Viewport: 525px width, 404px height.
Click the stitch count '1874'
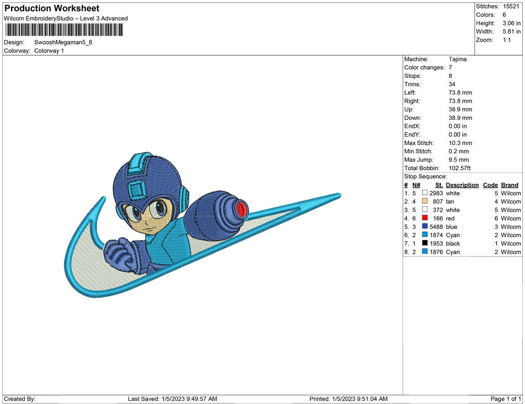click(436, 235)
